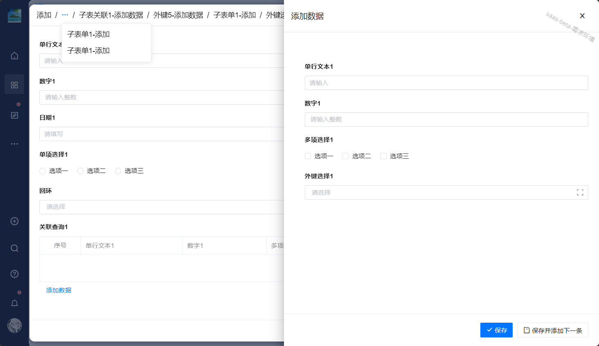Open notifications bell icon
This screenshot has height=346, width=599.
(x=14, y=303)
